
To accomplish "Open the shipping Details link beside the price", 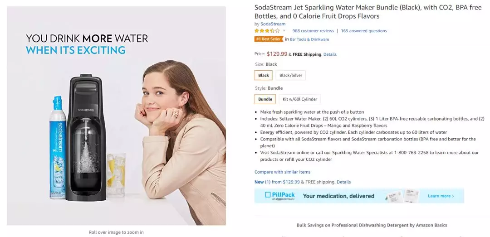I will (x=330, y=54).
